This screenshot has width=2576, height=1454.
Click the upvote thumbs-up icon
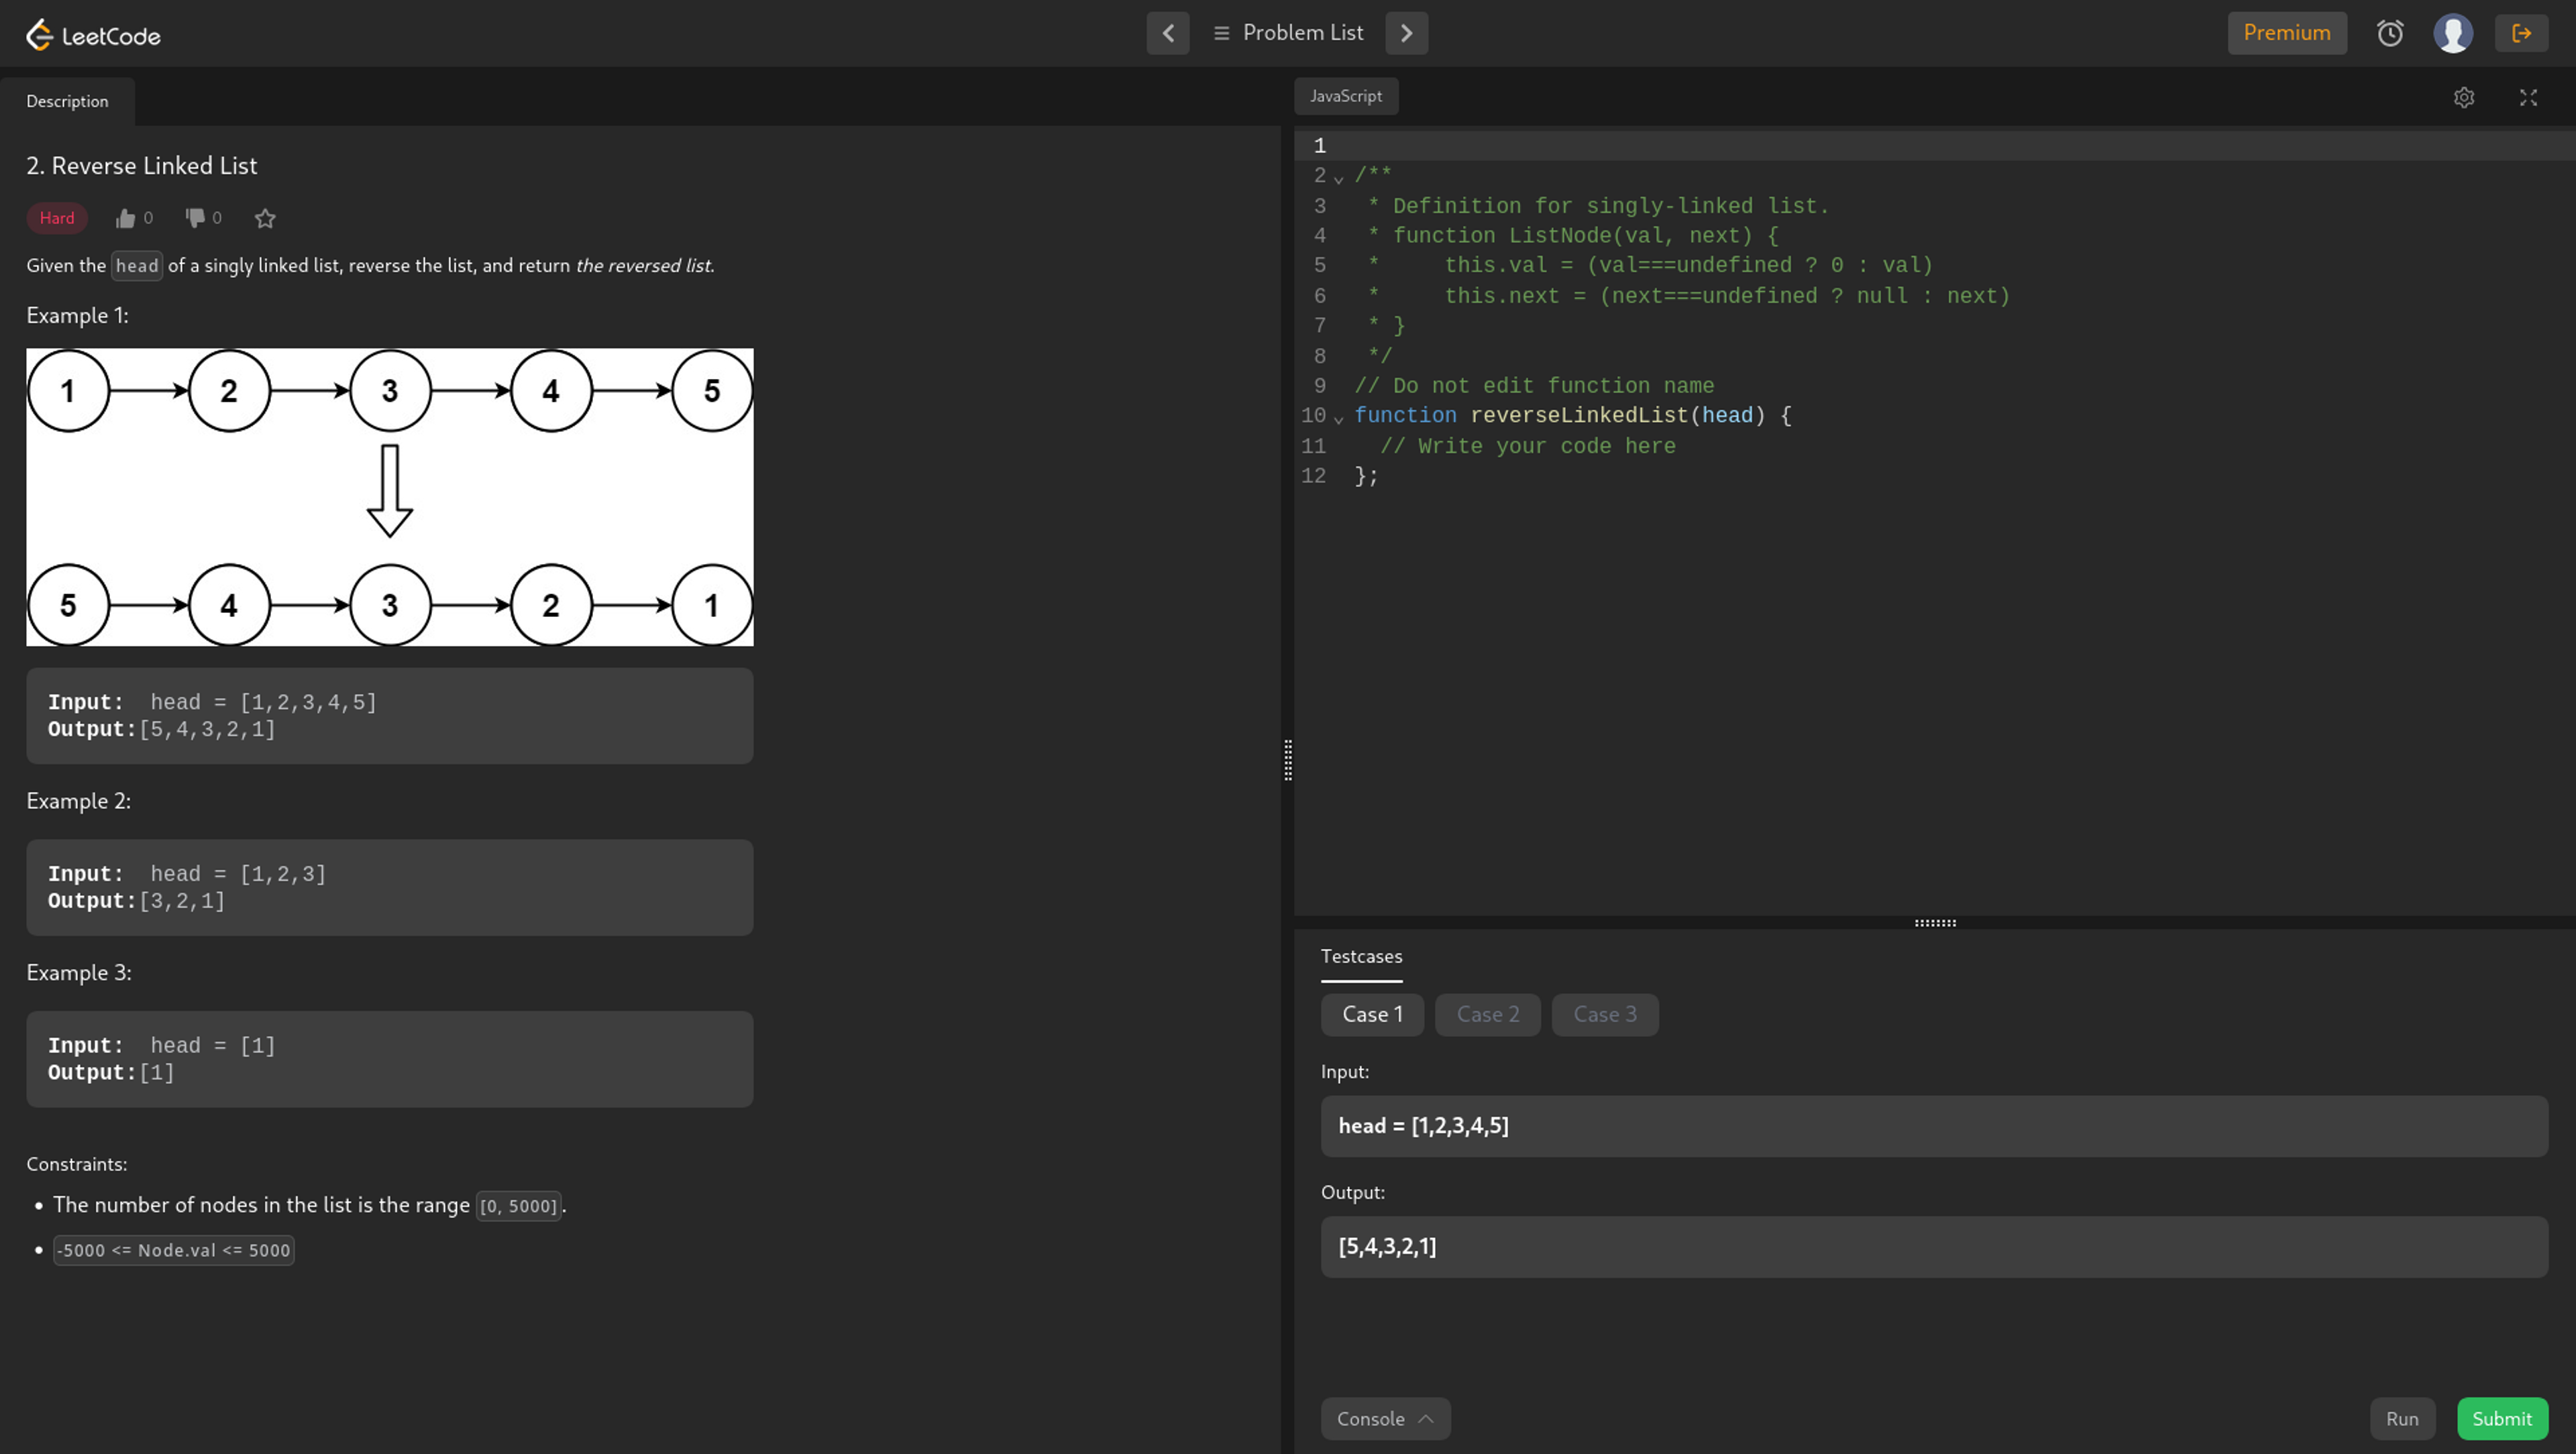(124, 216)
